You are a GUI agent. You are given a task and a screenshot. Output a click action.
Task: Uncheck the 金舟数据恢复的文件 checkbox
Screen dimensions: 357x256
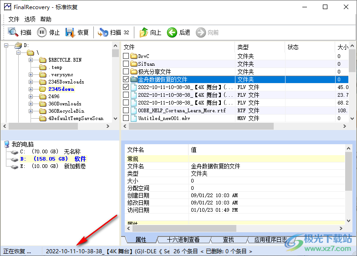pyautogui.click(x=126, y=79)
